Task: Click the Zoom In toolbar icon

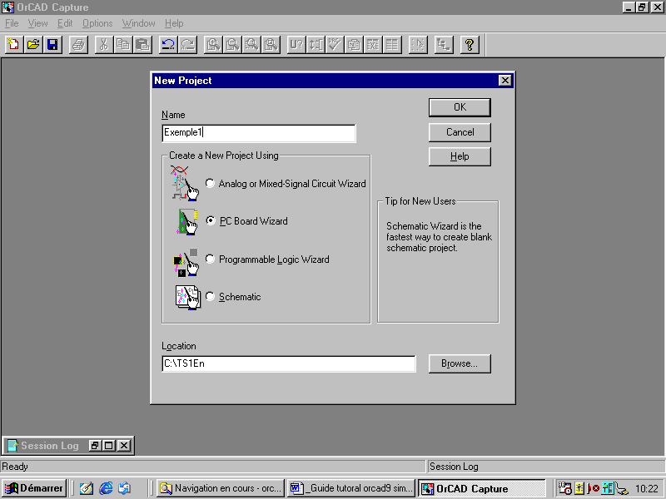Action: (213, 45)
